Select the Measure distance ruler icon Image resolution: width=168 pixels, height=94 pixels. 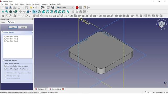click(68, 11)
